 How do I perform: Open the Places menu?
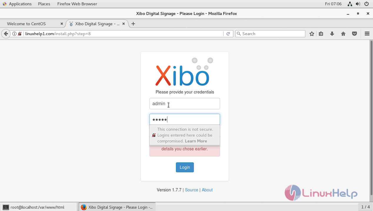pyautogui.click(x=44, y=4)
